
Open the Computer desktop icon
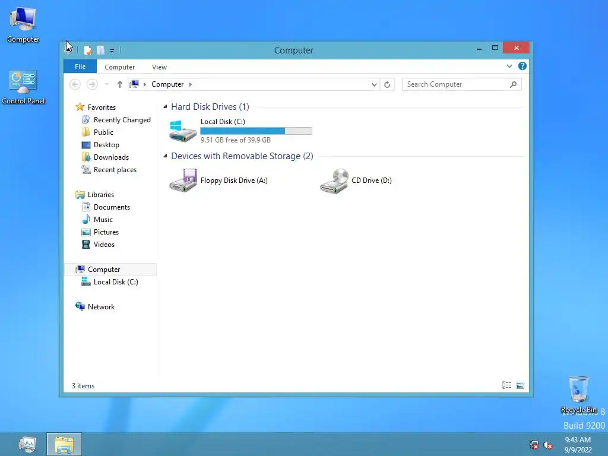pyautogui.click(x=23, y=24)
